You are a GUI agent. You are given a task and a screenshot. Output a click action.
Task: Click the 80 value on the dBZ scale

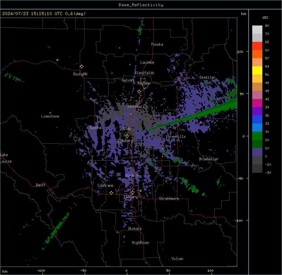click(267, 26)
